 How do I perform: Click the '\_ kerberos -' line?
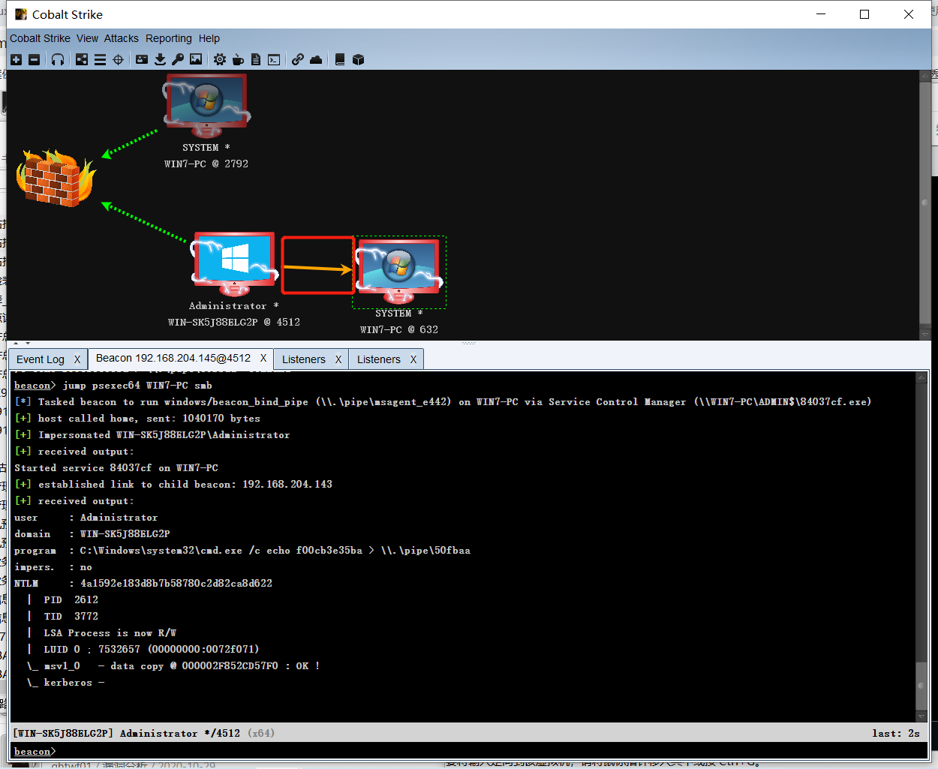(66, 682)
